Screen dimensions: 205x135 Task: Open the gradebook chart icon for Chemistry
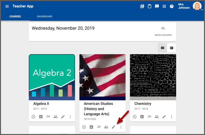(x=142, y=117)
